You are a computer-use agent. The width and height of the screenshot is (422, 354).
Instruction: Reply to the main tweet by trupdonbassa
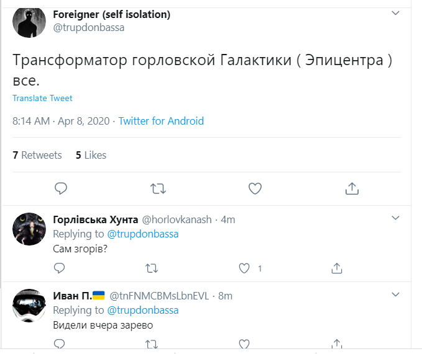[x=61, y=188]
